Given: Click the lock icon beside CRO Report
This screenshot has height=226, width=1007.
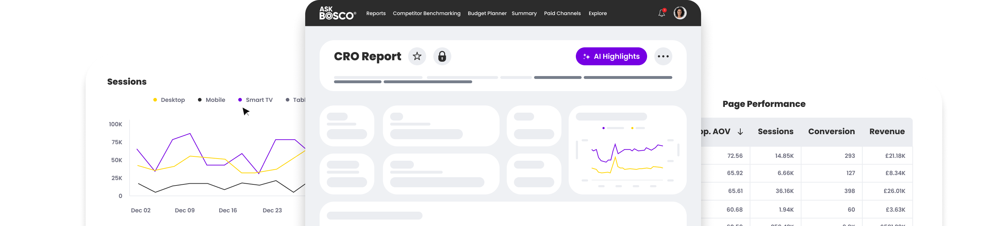Looking at the screenshot, I should (442, 57).
